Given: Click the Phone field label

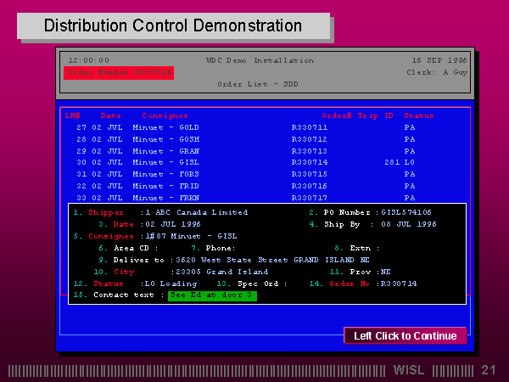Looking at the screenshot, I should tap(221, 248).
